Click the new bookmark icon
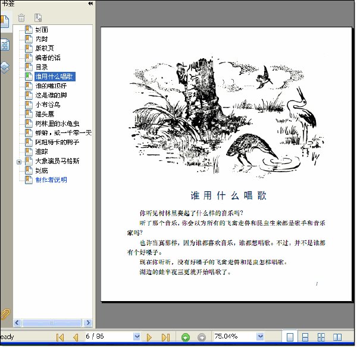The height and width of the screenshot is (348, 357). 38,18
